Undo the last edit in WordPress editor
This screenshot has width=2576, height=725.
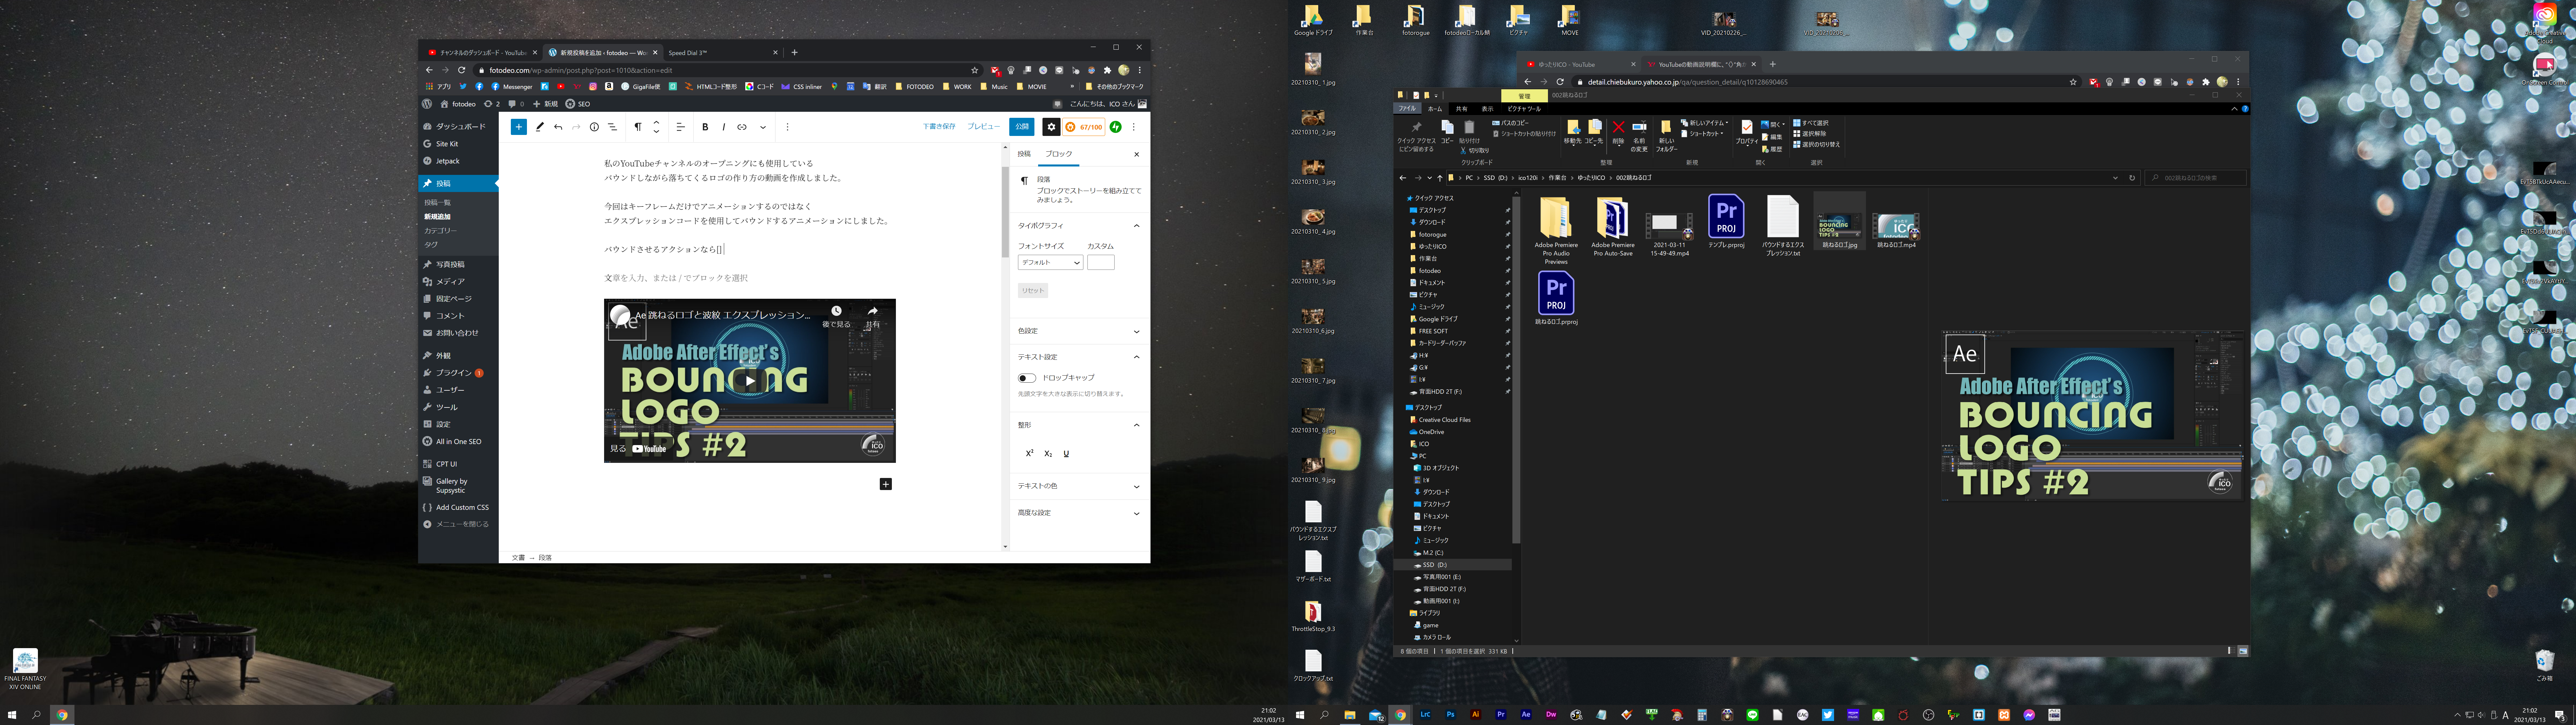[x=558, y=127]
